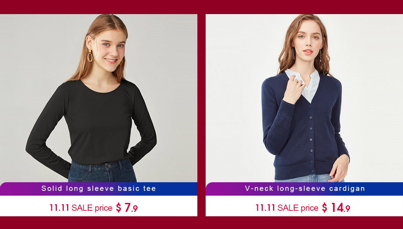Click the $7.9 sale price

[x=127, y=207]
